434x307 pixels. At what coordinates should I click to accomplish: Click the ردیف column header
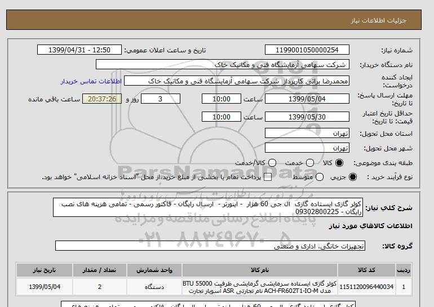coord(404,270)
